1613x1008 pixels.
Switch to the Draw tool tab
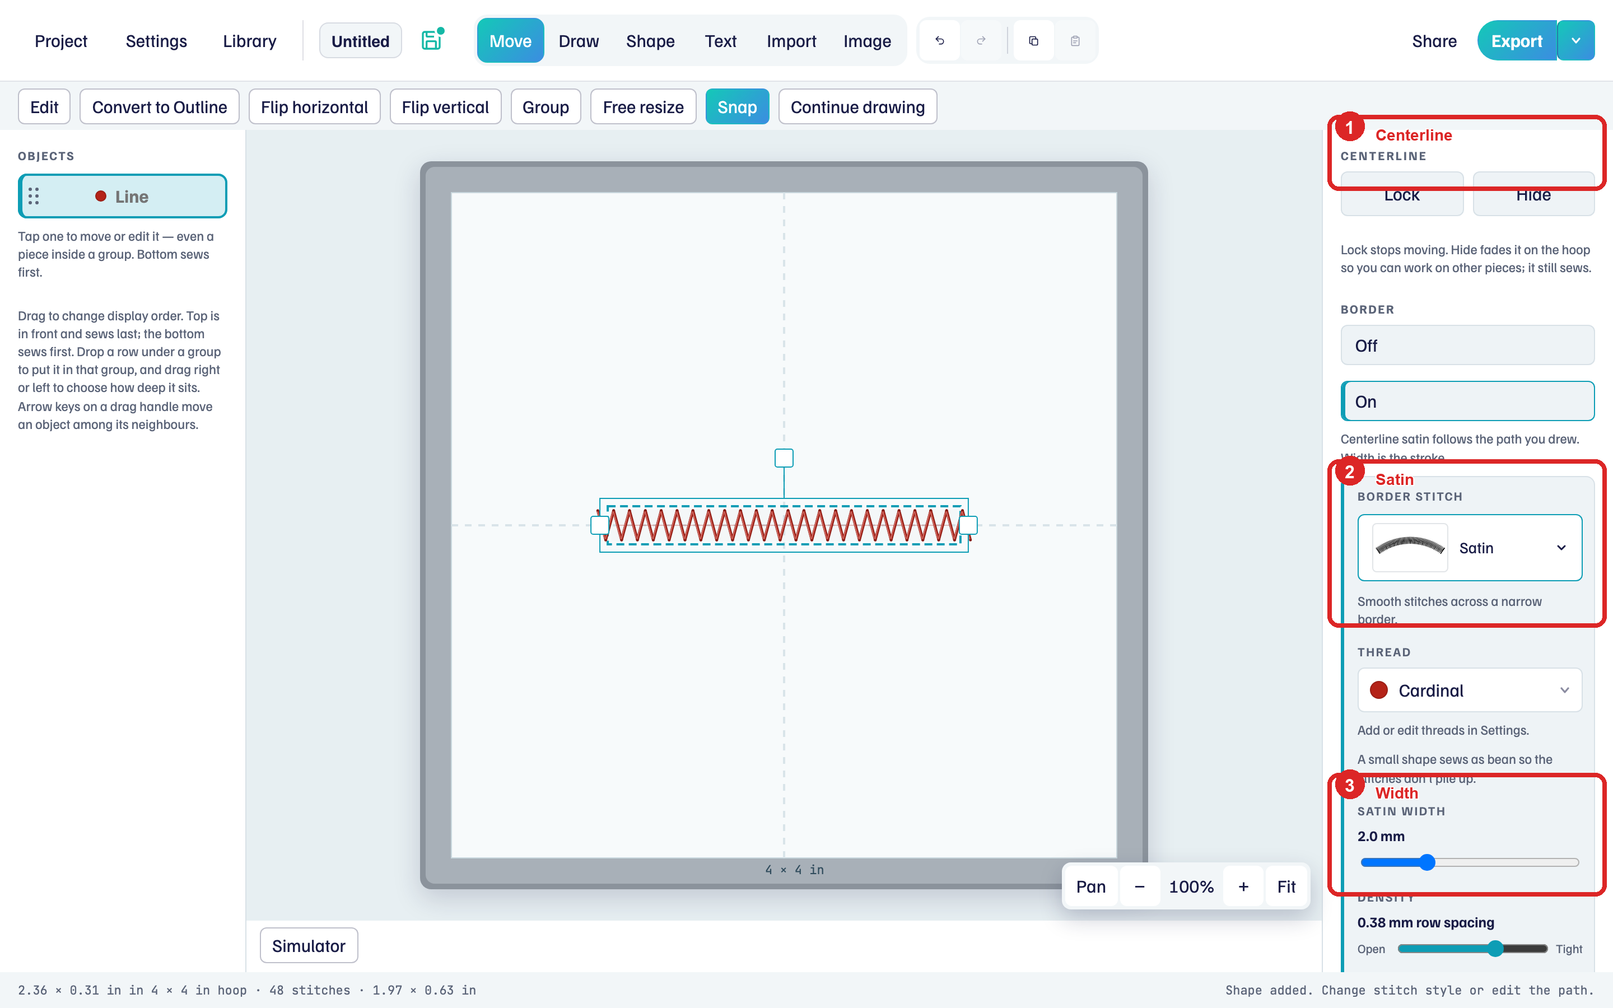pos(579,41)
